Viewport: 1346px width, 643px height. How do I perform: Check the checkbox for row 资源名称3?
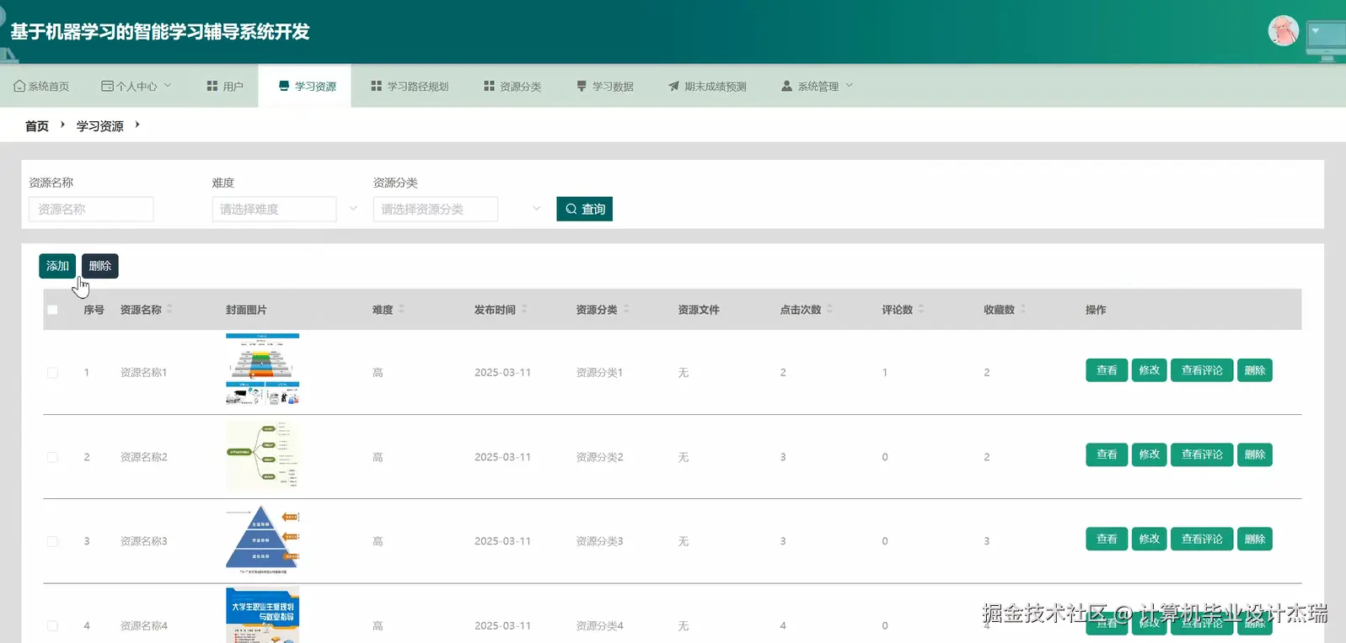52,541
